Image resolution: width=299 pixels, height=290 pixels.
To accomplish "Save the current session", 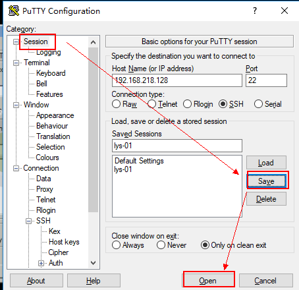I will point(266,181).
